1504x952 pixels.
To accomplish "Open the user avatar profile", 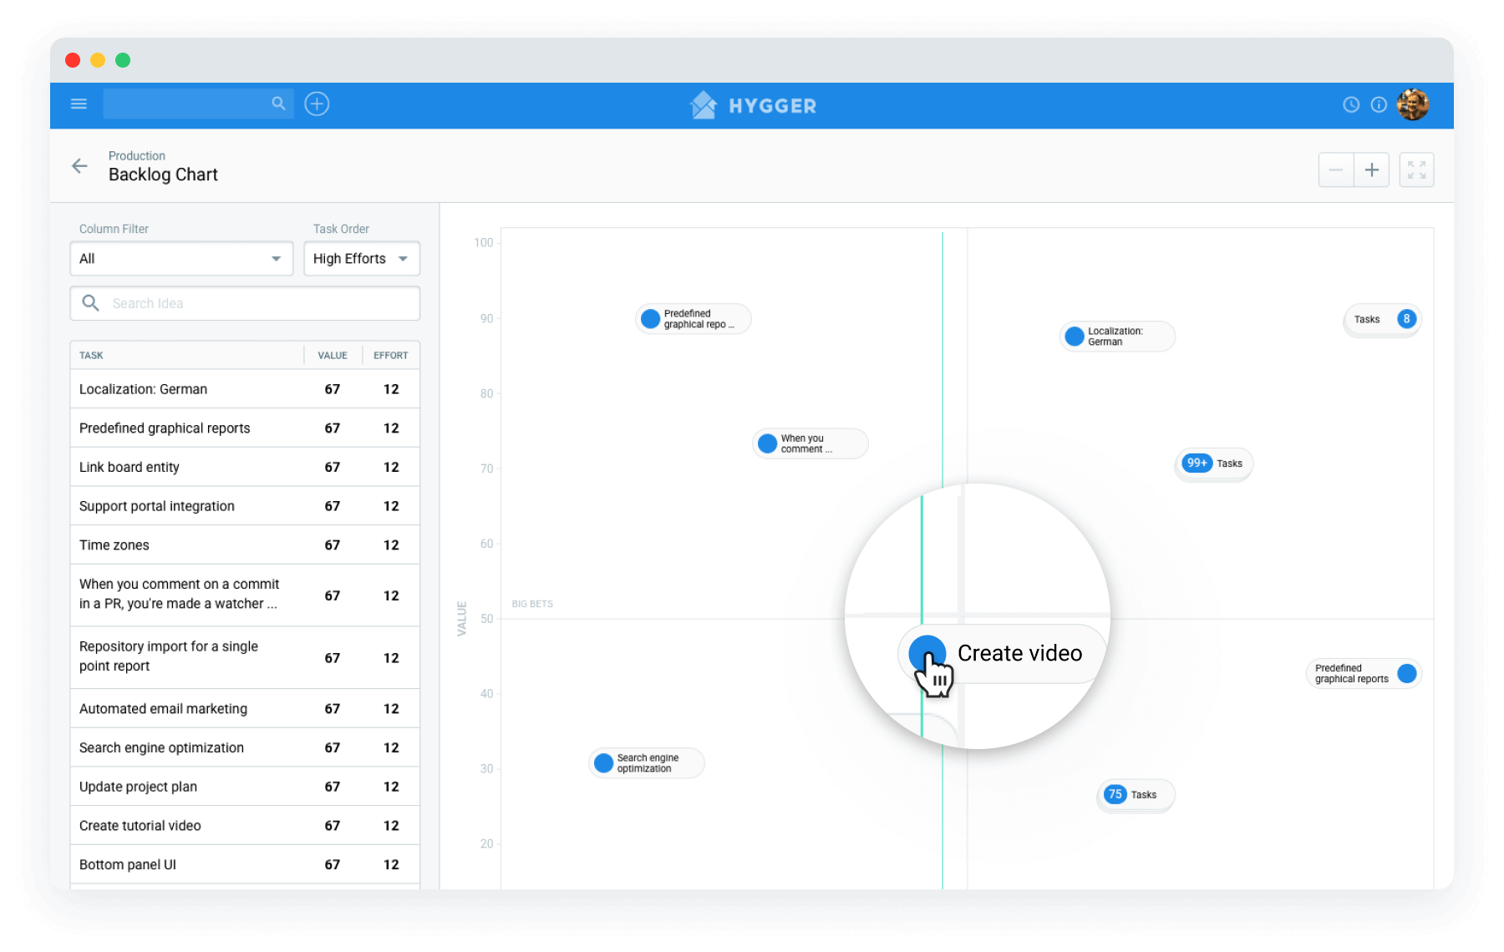I will 1412,105.
